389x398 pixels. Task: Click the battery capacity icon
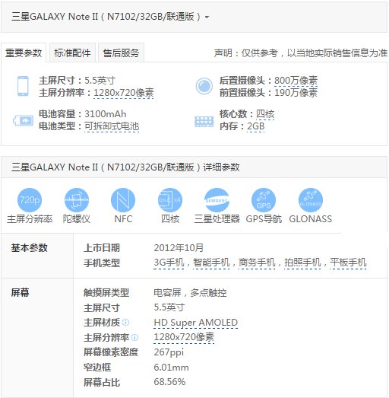24,120
